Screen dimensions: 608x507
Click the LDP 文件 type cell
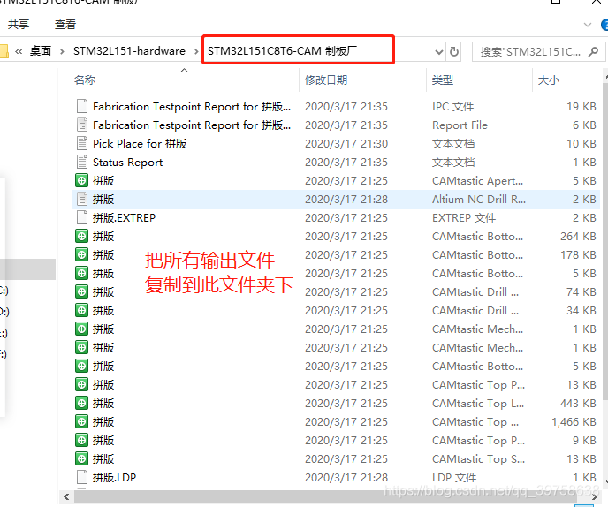(x=454, y=478)
